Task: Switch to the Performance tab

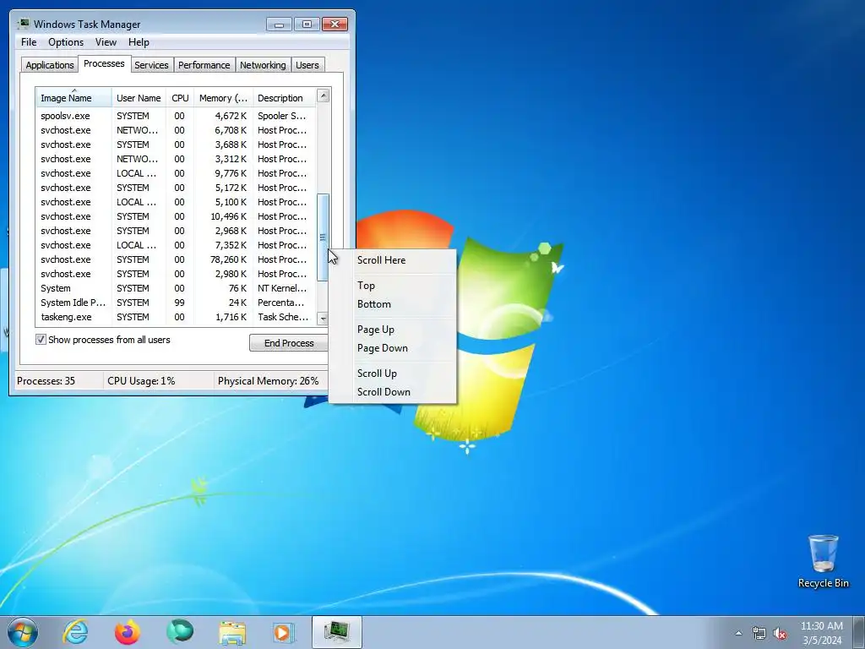Action: click(x=204, y=65)
